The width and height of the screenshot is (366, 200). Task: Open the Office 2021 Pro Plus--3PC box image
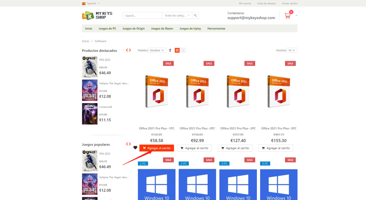[x=238, y=91]
